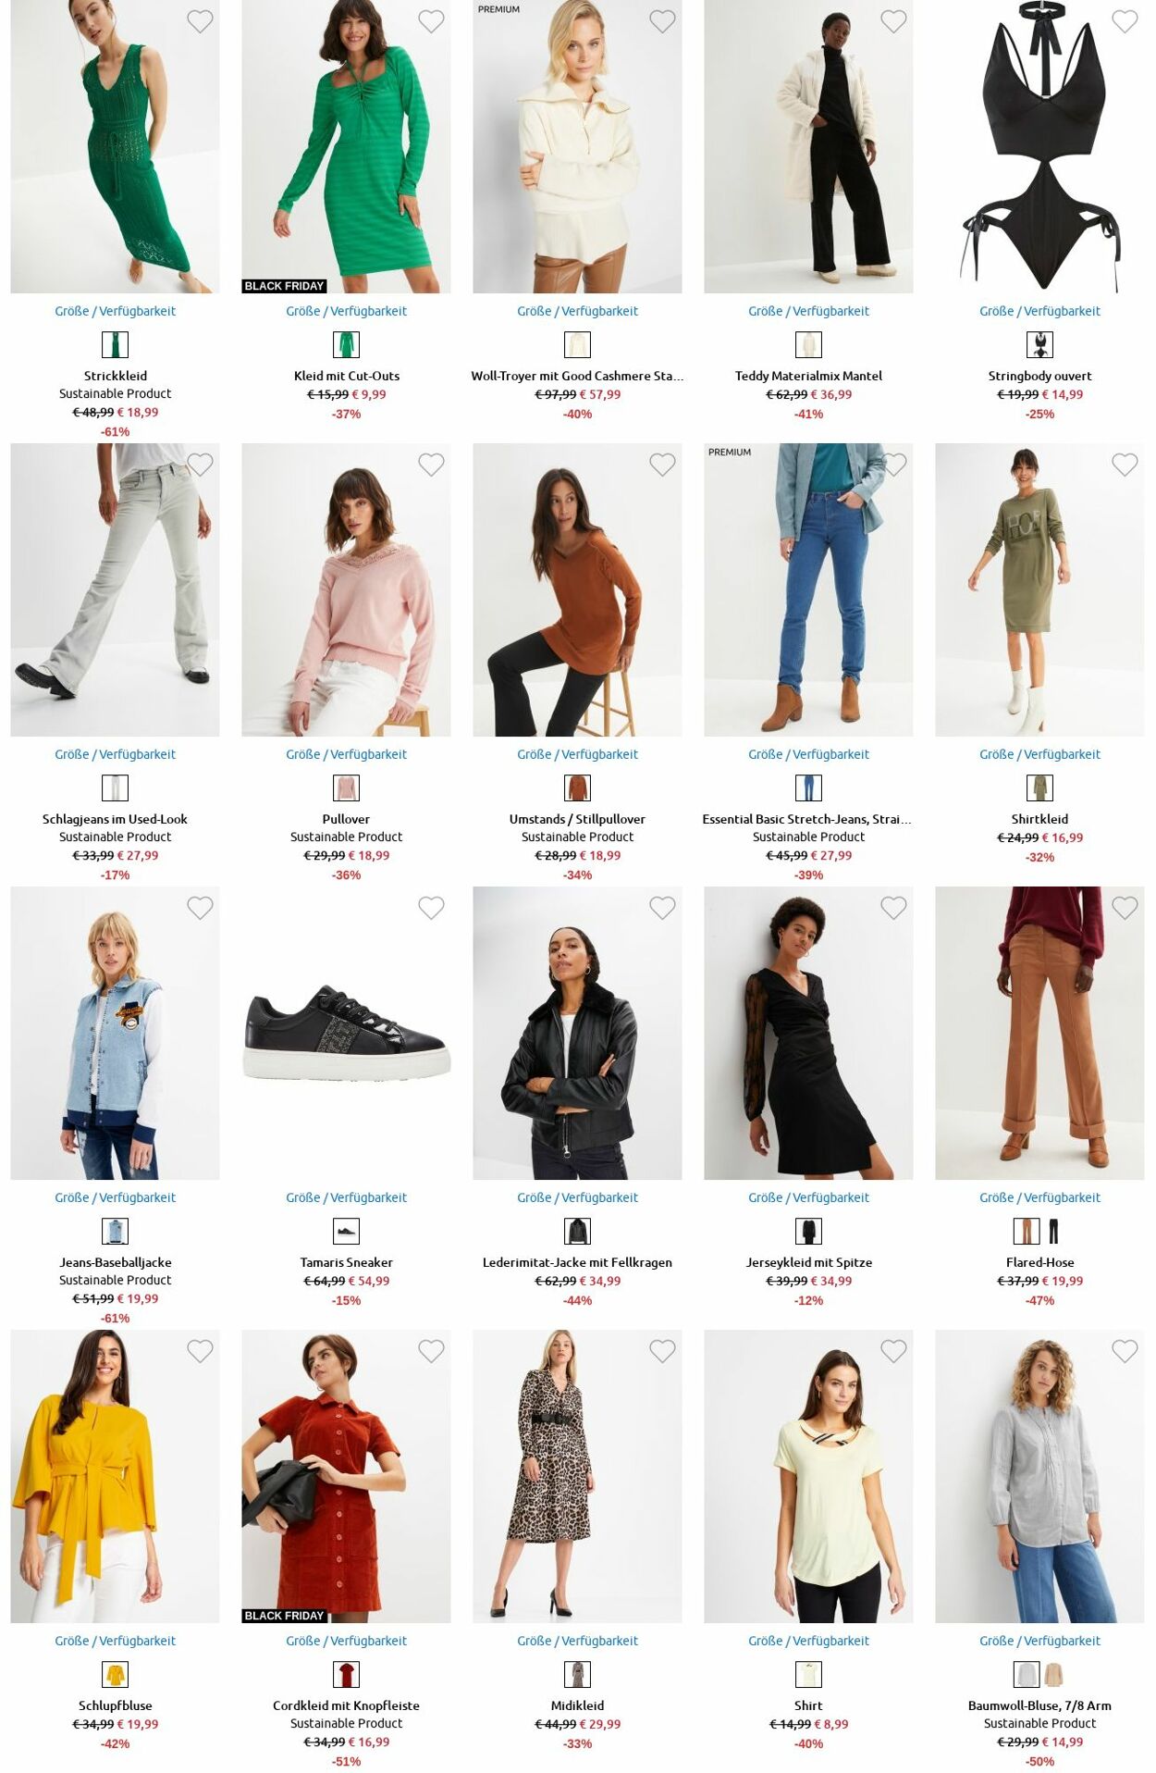This screenshot has width=1156, height=1773.
Task: View the Schlagjeans im Used-Look product photo
Action: 115,589
